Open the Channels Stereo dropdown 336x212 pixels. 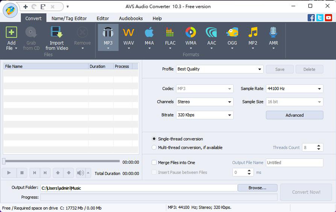[205, 102]
